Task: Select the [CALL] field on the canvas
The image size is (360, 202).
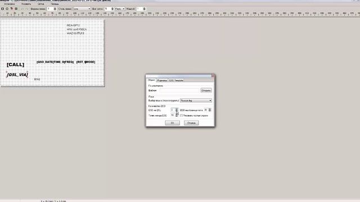Action: 15,65
